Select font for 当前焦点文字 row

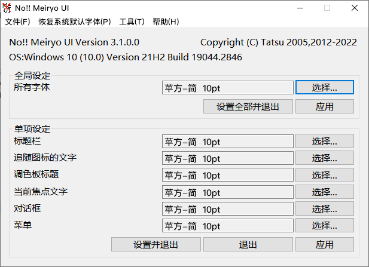(325, 192)
